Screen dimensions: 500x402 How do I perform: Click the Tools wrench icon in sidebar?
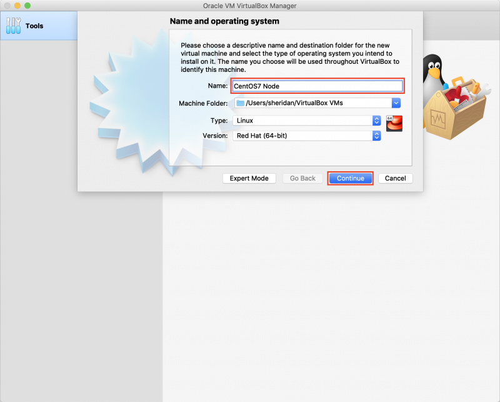pos(13,26)
